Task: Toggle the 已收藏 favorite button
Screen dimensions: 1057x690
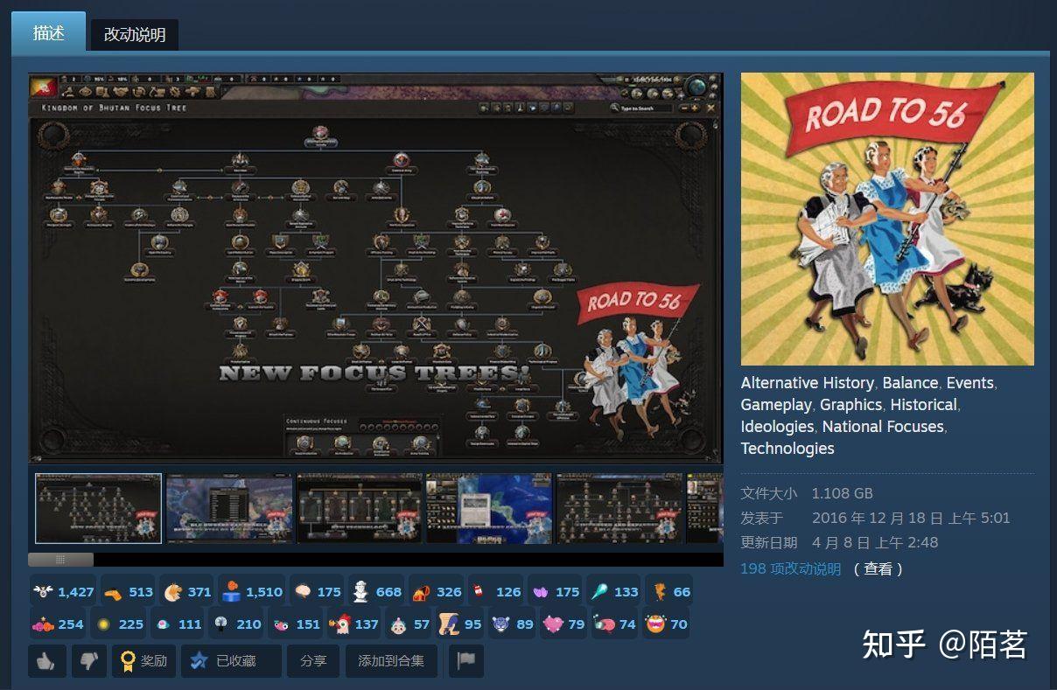Action: [232, 661]
